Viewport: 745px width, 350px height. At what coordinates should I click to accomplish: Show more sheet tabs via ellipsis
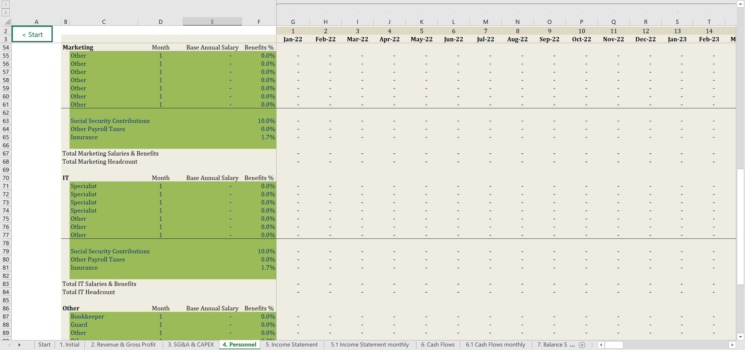click(x=572, y=345)
